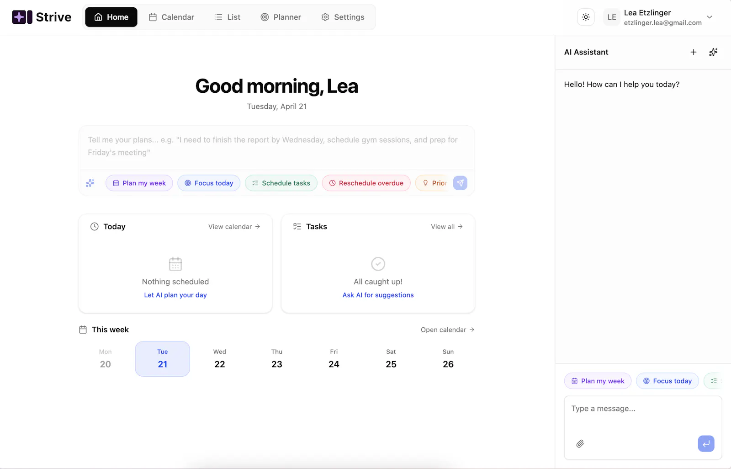Select Tue 21 in This week
Screen dimensions: 731x469
coord(163,359)
